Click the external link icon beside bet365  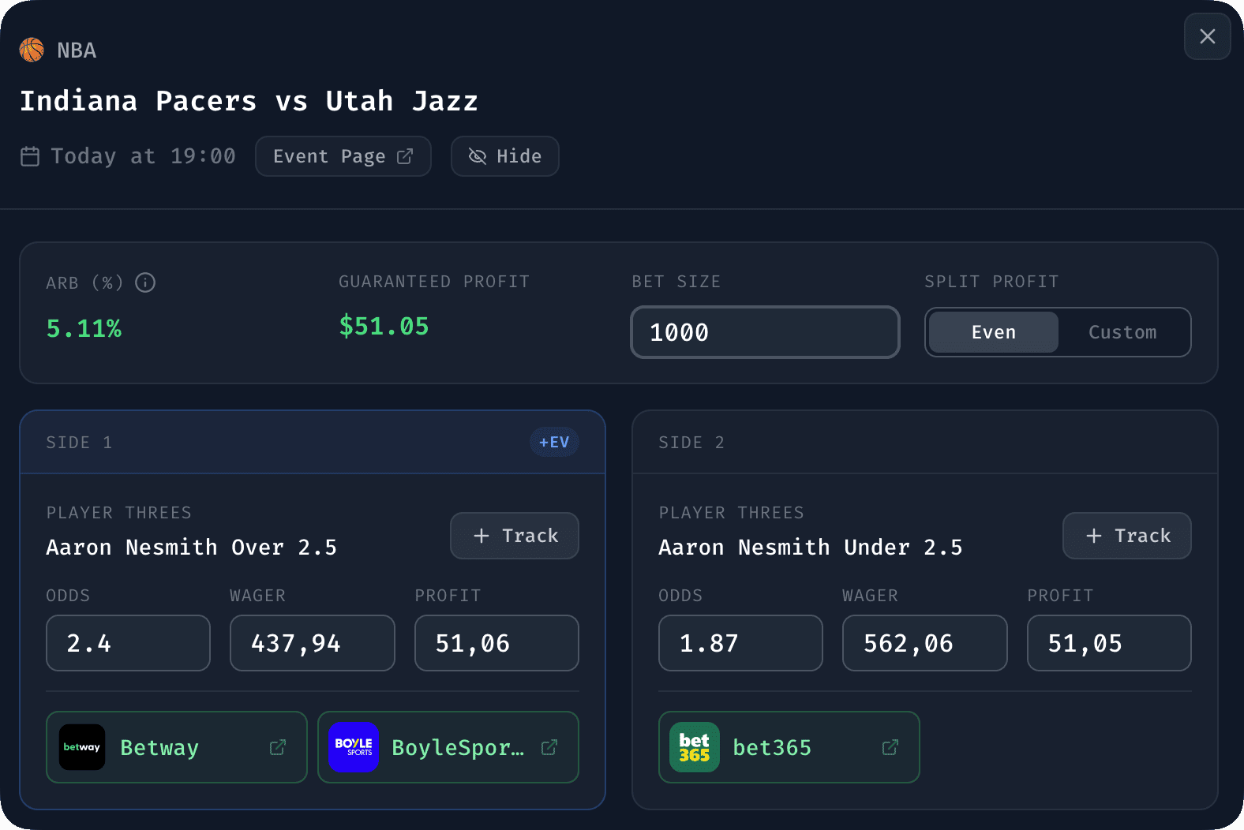tap(890, 747)
